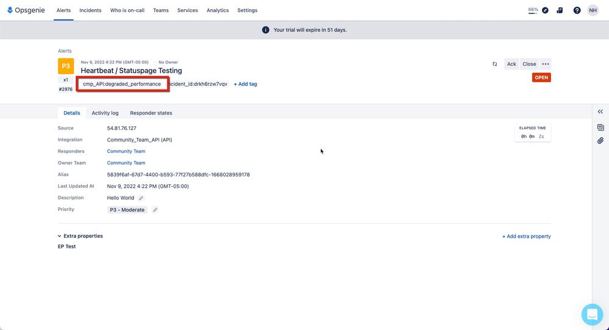
Task: Switch to the Activity log tab
Action: (x=105, y=113)
